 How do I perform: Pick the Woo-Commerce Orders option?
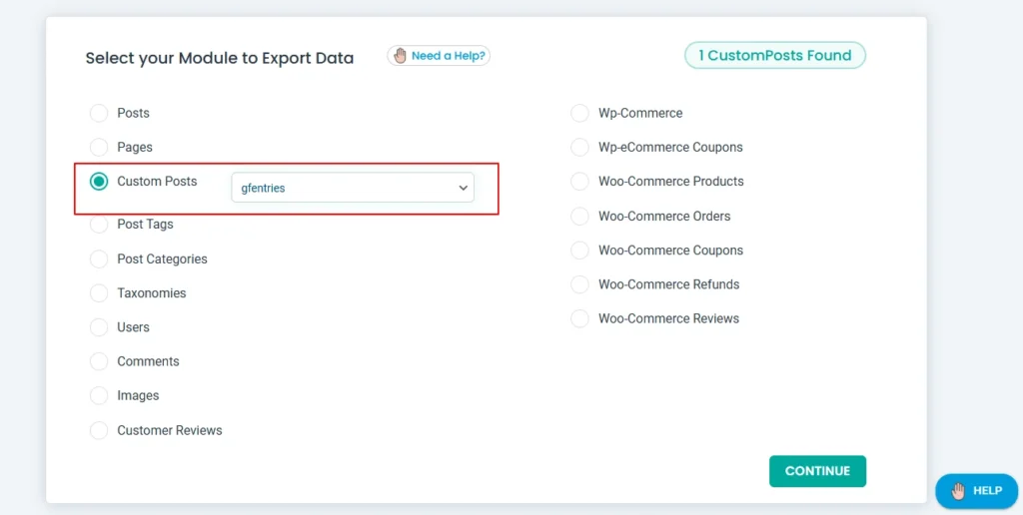579,217
